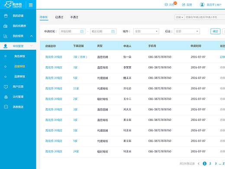Click 下属店铺 column header
225x169 pixels.
click(x=78, y=46)
